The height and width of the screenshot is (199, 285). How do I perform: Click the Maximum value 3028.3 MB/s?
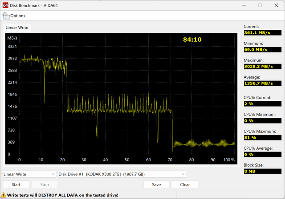[x=263, y=66]
